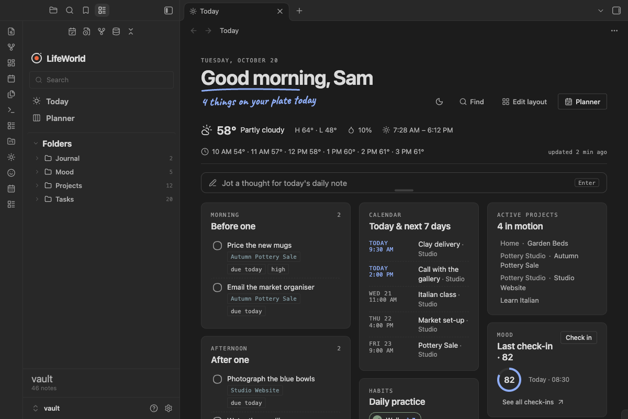628x419 pixels.
Task: Check off 'Price the new mugs' task
Action: tap(217, 246)
